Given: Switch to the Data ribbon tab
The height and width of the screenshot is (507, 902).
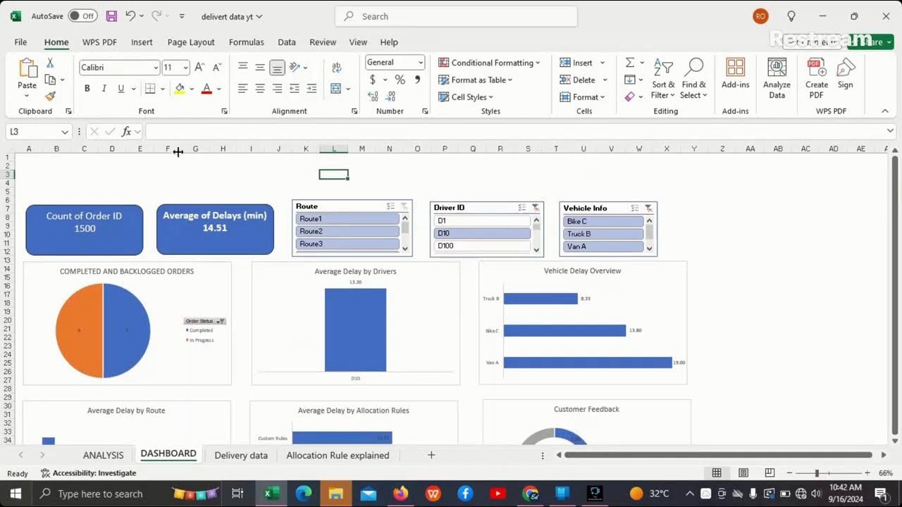Looking at the screenshot, I should click(x=287, y=42).
